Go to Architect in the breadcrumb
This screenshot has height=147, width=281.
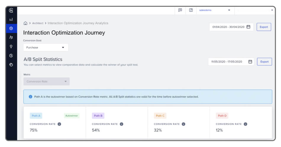(x=38, y=23)
